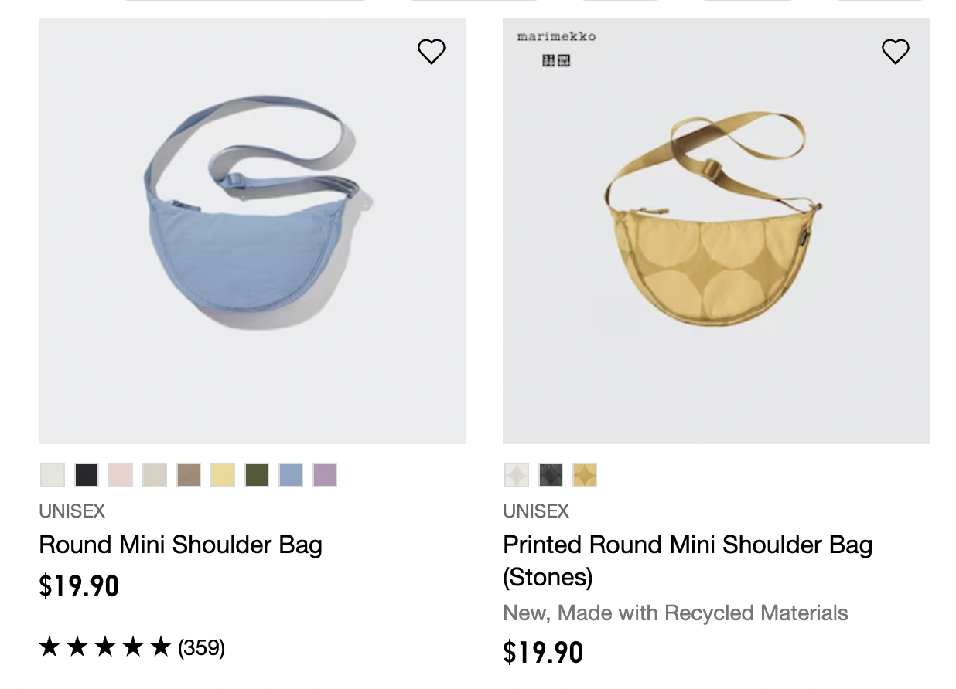The image size is (956, 689).
Task: Choose the black swatch for the Round Mini Shoulder Bag
Action: click(x=87, y=475)
